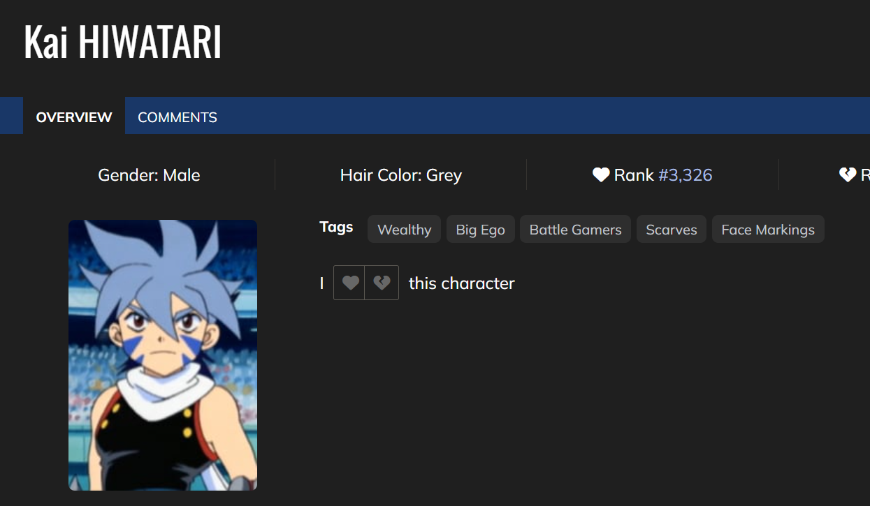Open the Rank #3,326 link

coord(685,174)
